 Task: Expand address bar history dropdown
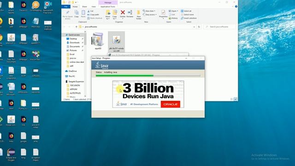pyautogui.click(x=194, y=27)
